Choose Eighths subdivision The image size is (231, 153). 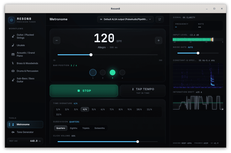(x=74, y=128)
